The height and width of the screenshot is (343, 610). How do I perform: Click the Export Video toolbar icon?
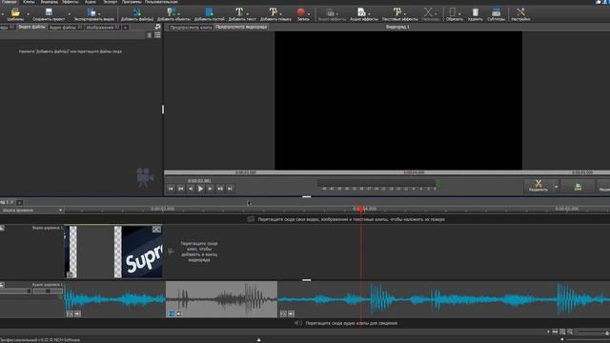click(x=91, y=12)
